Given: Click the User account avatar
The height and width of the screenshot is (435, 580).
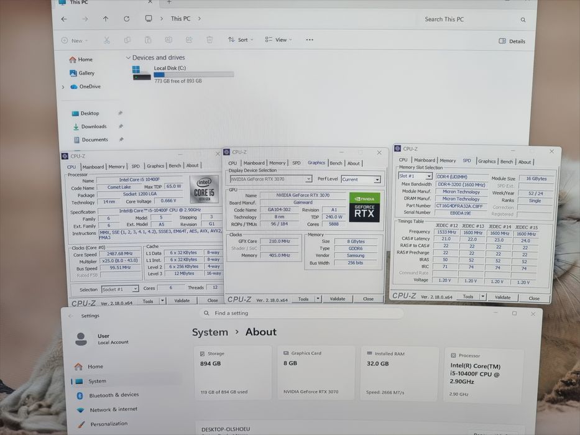Looking at the screenshot, I should tap(81, 339).
